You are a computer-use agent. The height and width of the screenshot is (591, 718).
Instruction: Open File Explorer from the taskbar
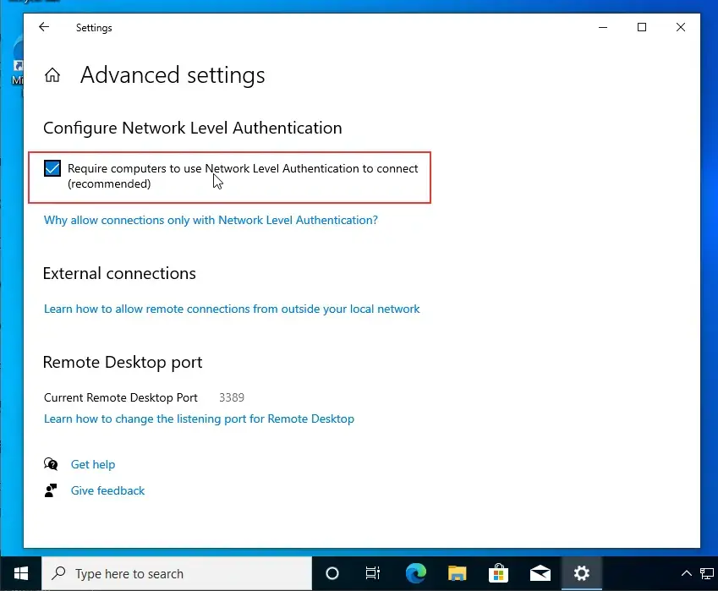click(457, 573)
